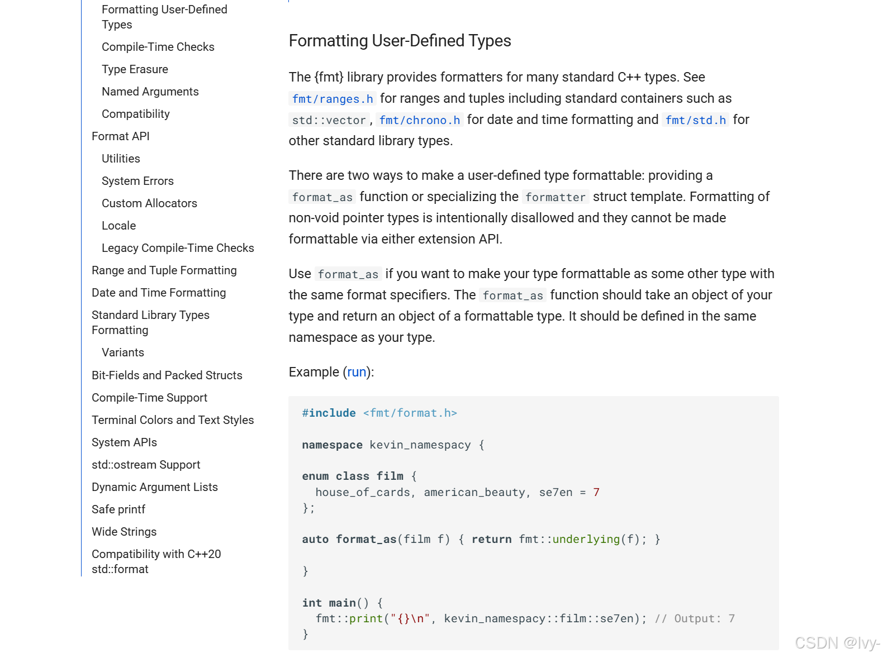Follow the fmt/std.h code link
Viewport: 883px width, 658px height.
click(696, 120)
